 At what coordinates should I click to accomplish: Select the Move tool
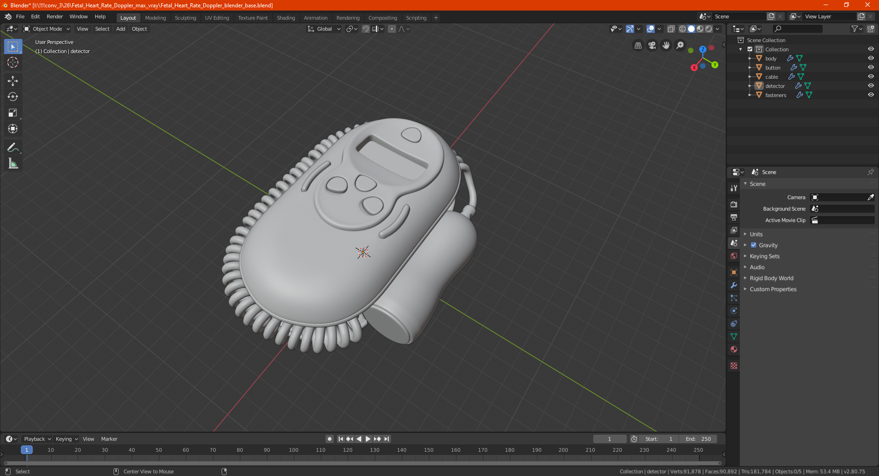point(13,81)
